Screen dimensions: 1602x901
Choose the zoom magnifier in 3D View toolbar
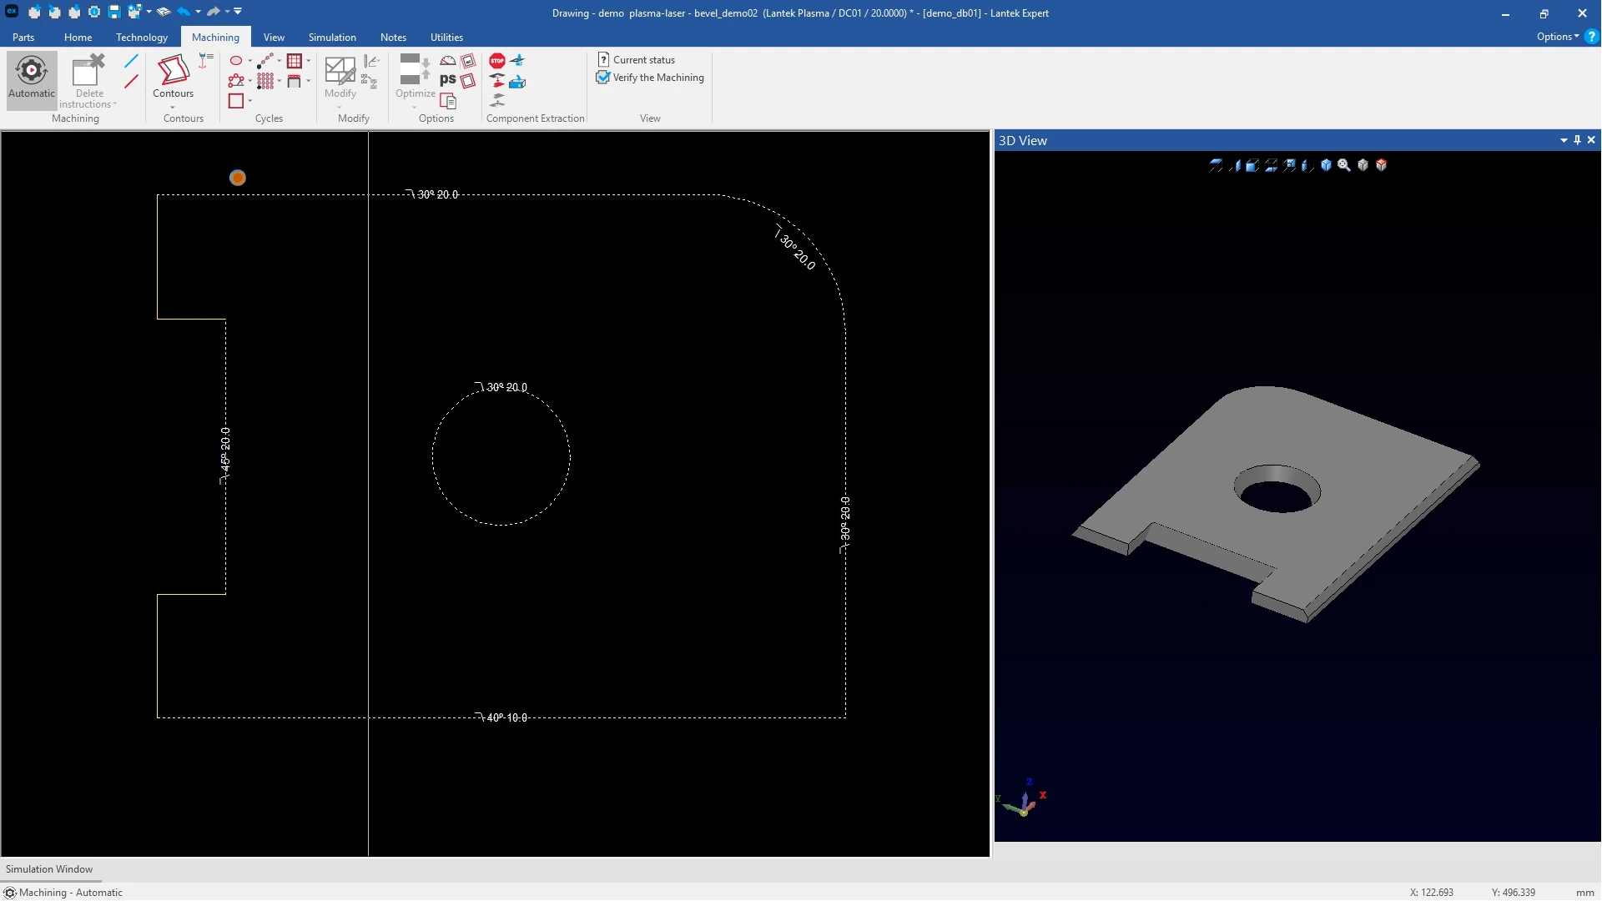point(1344,165)
